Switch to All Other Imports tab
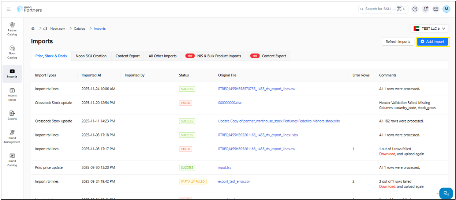This screenshot has height=200, width=456. click(x=162, y=56)
